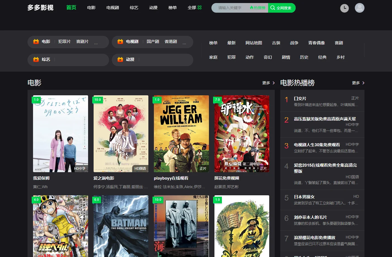This screenshot has width=392, height=257.
Task: Select the 喜剧片 subcategory link
Action: (82, 42)
